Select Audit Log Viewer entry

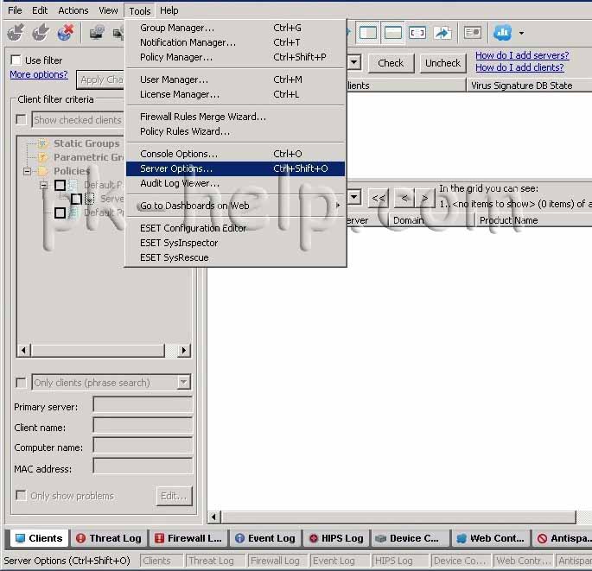(235, 183)
